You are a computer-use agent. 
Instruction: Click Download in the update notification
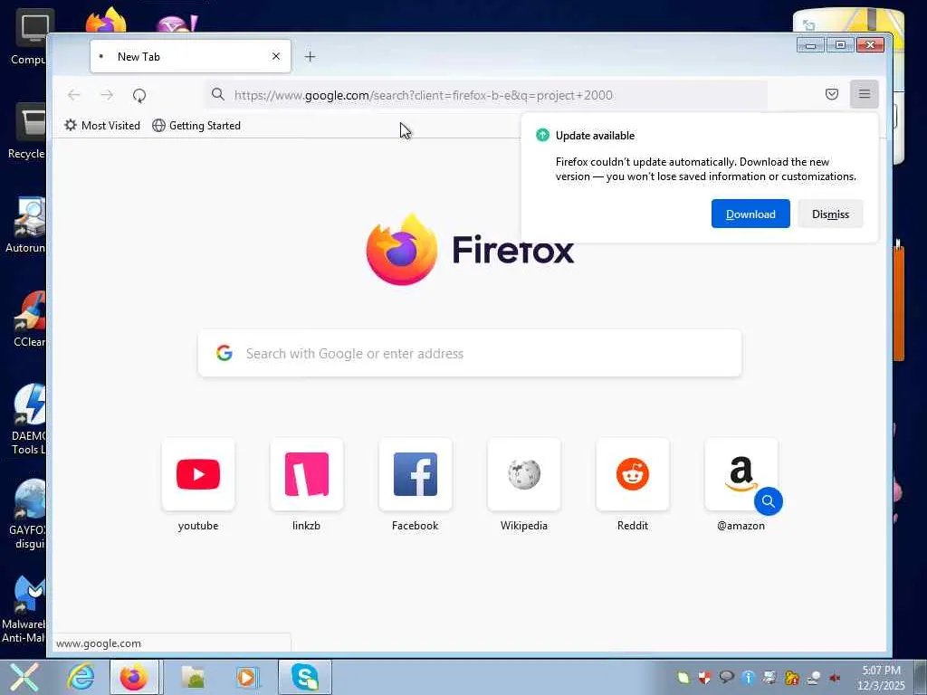[750, 214]
